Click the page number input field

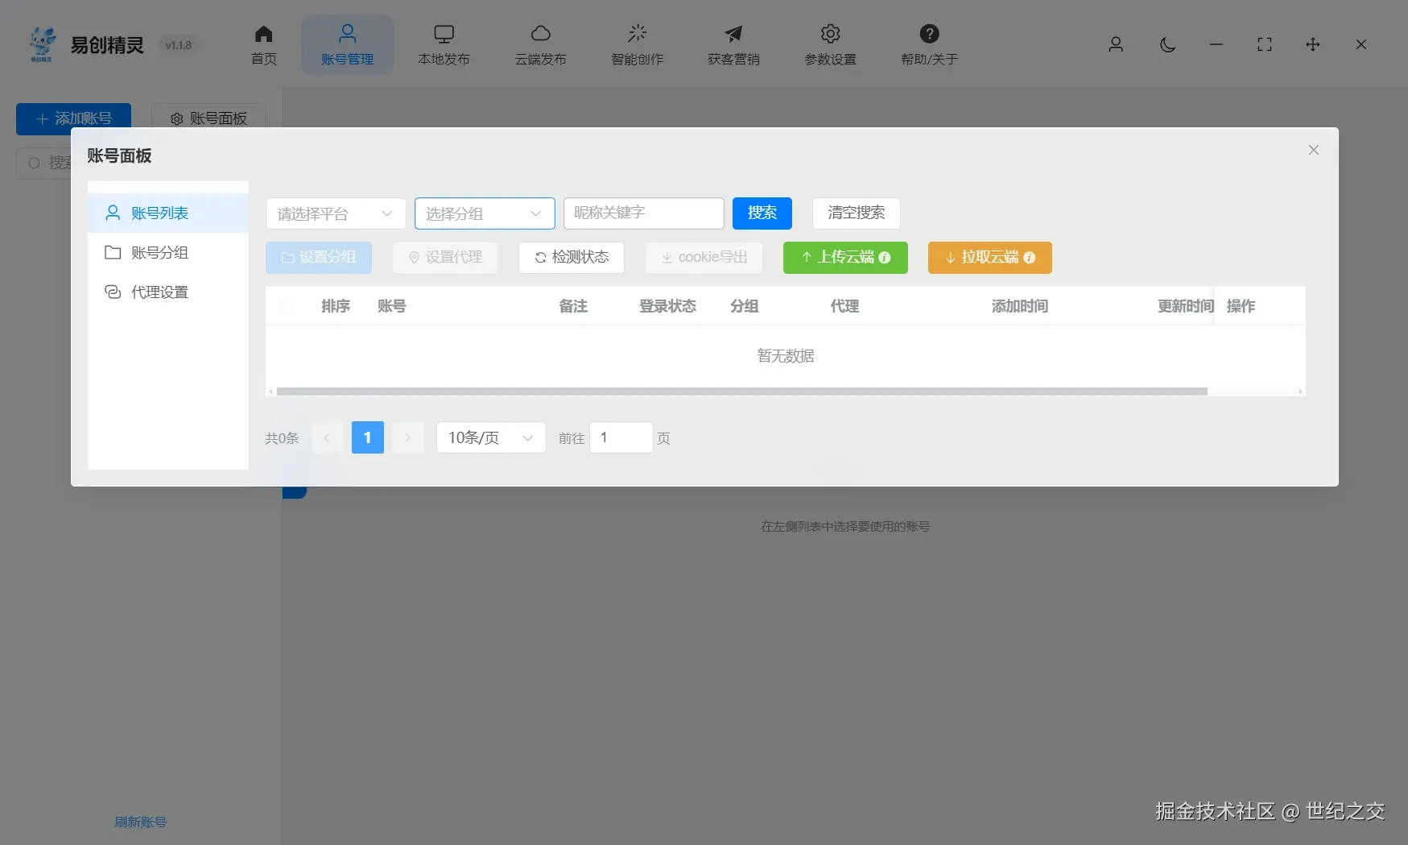621,437
